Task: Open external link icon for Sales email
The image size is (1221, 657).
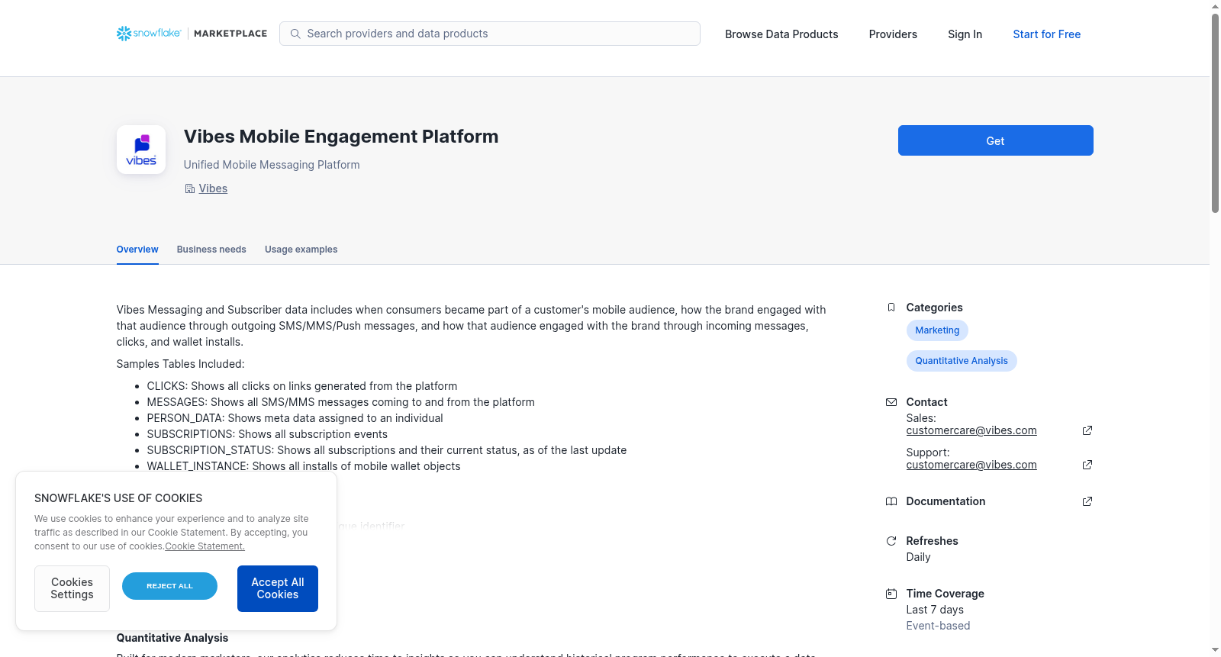Action: point(1087,430)
